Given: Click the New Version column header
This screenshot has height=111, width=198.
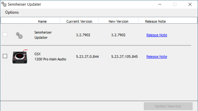Looking at the screenshot, I should pos(118,21).
